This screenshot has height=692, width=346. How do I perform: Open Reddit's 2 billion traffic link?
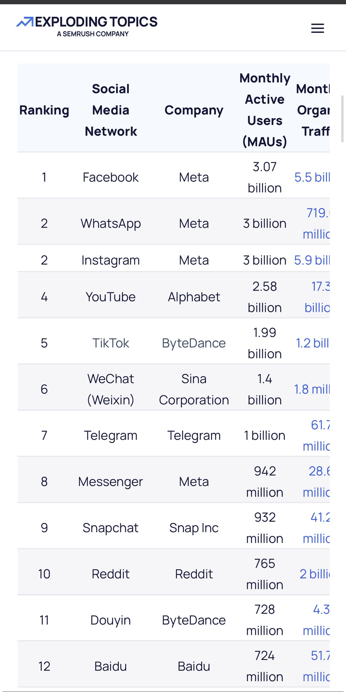coord(315,574)
